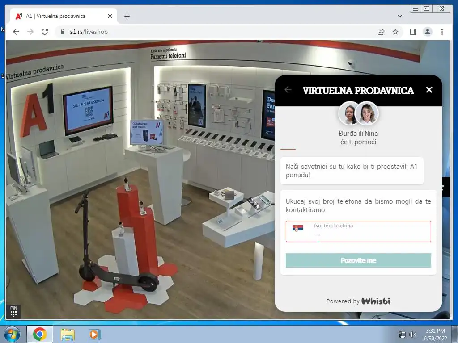Go back in Virtuelna prodavnica widget
This screenshot has height=343, width=458.
click(288, 89)
